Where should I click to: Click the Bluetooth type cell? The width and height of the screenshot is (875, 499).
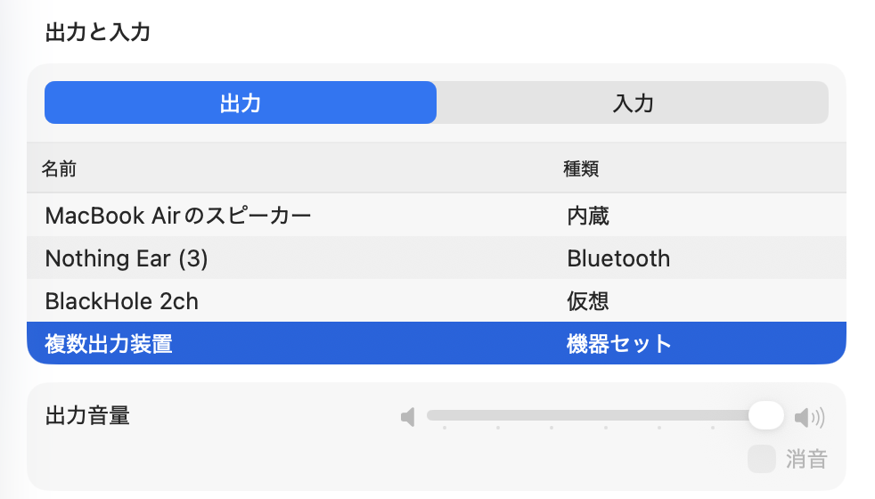pos(618,258)
